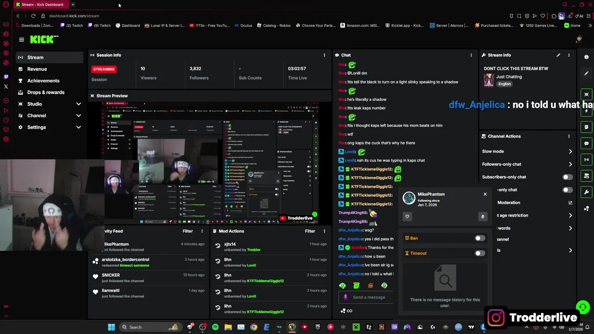The image size is (594, 334).
Task: Open Stream info panel options menu
Action: pyautogui.click(x=569, y=55)
